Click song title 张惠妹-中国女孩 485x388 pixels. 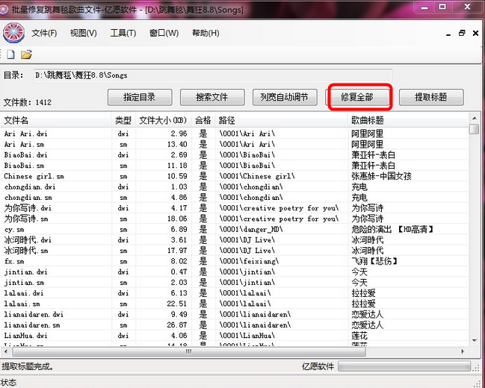point(381,176)
